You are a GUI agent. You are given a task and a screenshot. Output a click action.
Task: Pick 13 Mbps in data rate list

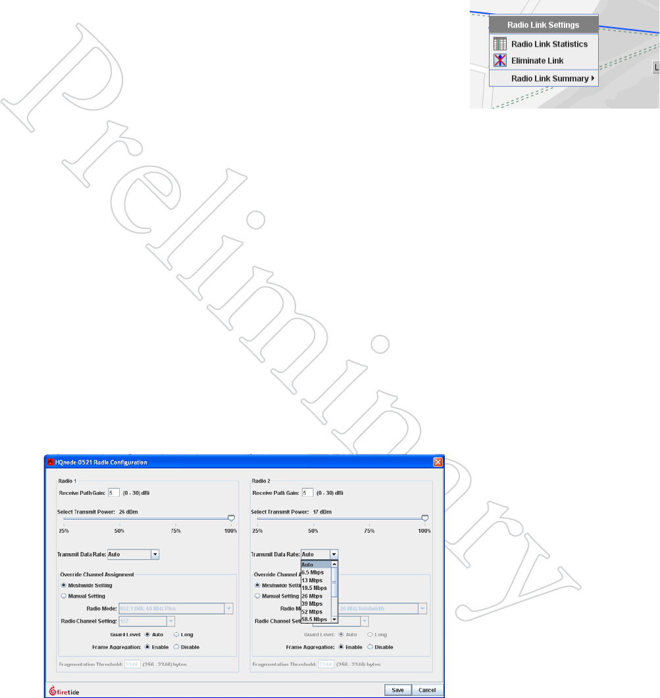pos(317,580)
